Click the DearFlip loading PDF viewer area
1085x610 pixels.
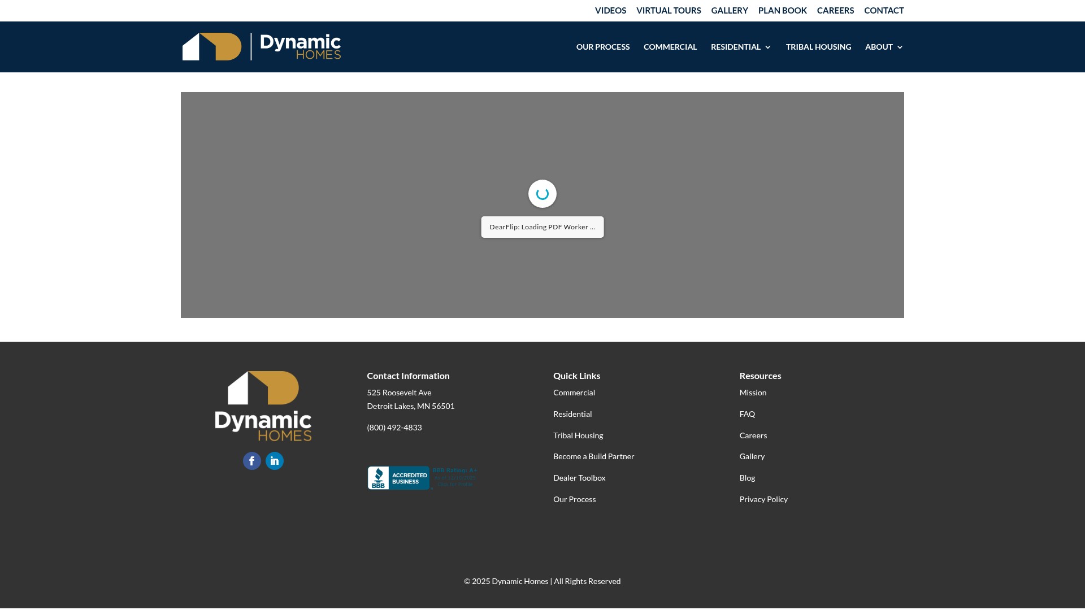pyautogui.click(x=542, y=205)
